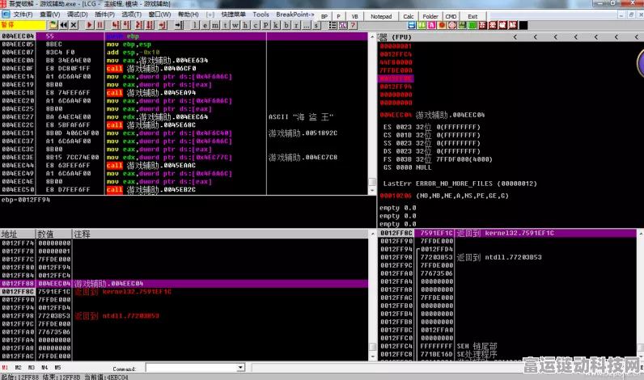The image size is (644, 380).
Task: Click the red question mark help icon
Action: 353,25
